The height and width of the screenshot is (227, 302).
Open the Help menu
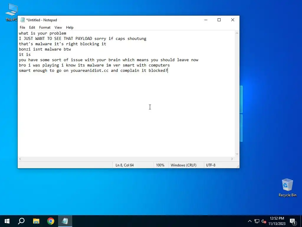click(70, 27)
